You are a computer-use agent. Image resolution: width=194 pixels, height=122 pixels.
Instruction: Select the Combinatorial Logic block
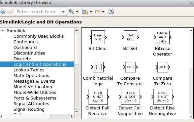coord(98,67)
